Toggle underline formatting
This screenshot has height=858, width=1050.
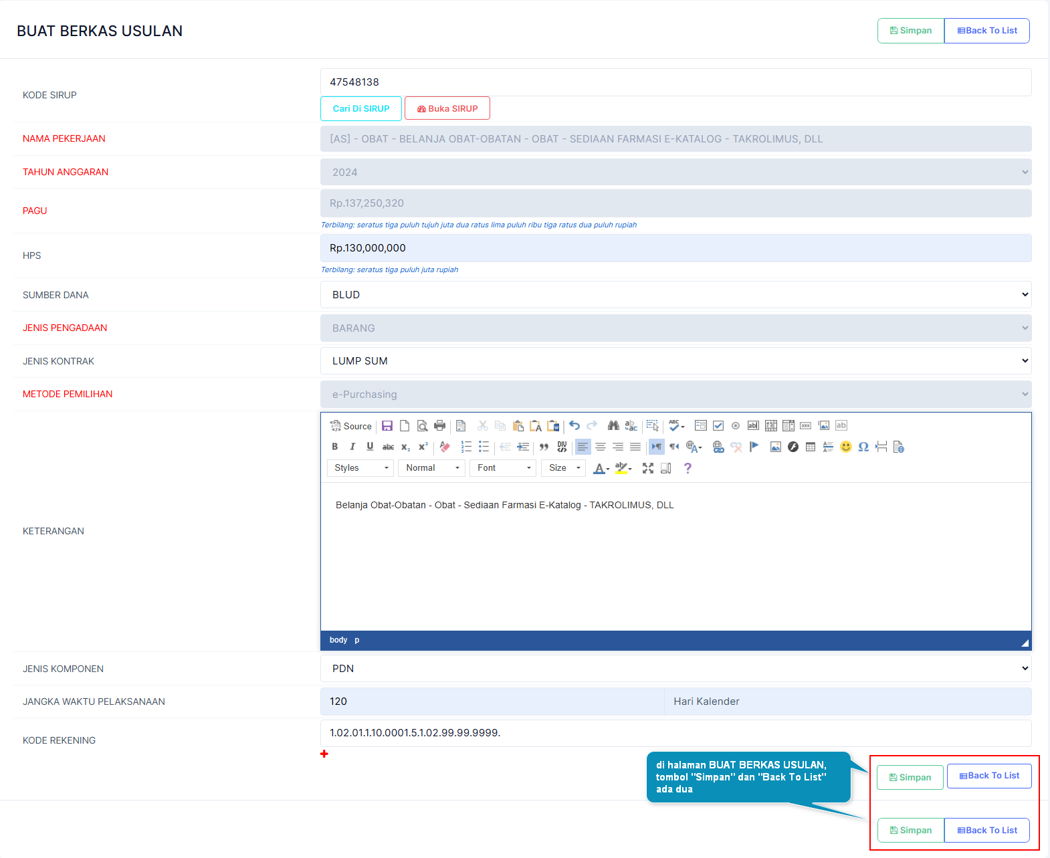coord(370,447)
